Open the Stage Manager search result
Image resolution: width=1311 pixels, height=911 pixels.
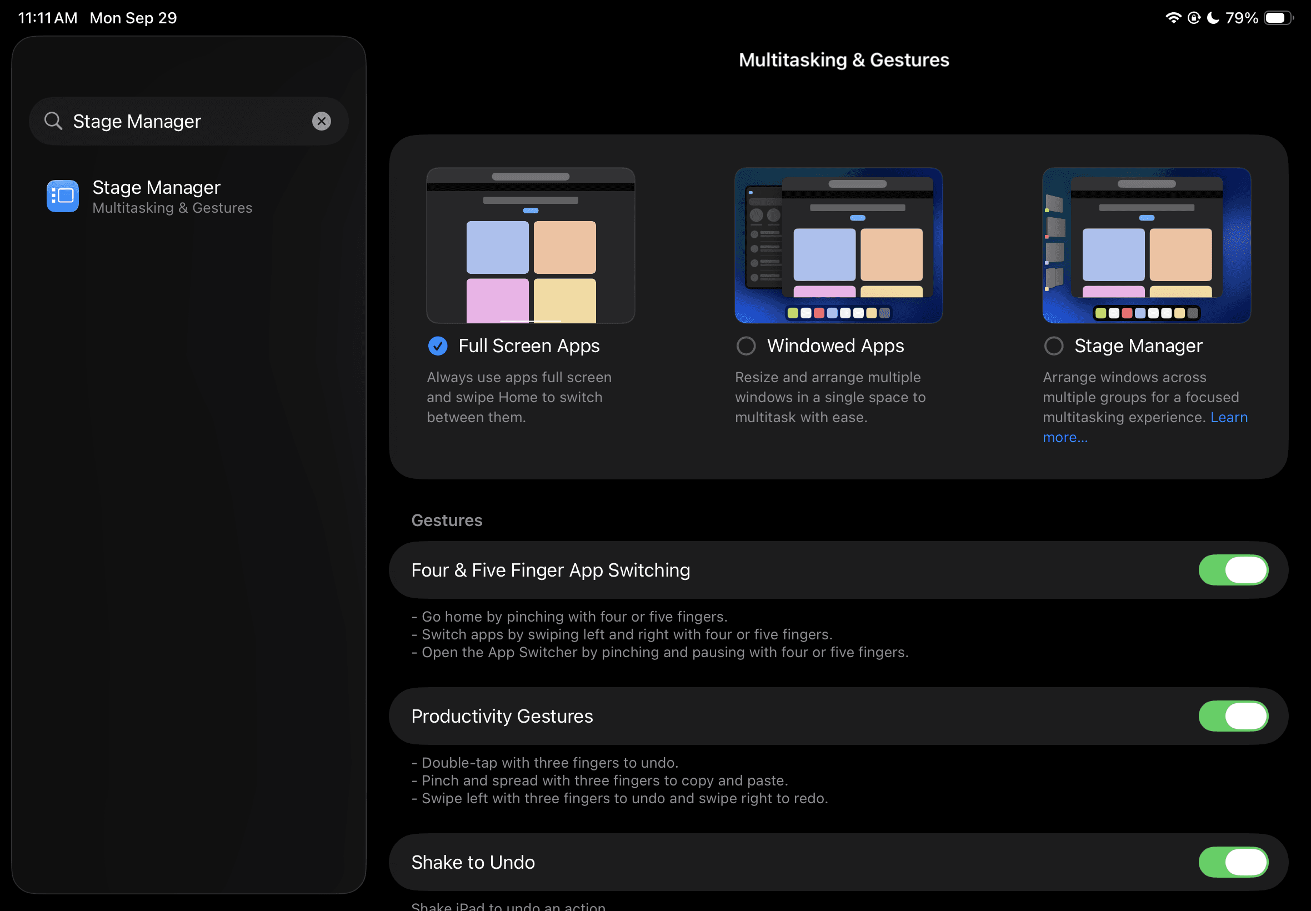(x=172, y=196)
